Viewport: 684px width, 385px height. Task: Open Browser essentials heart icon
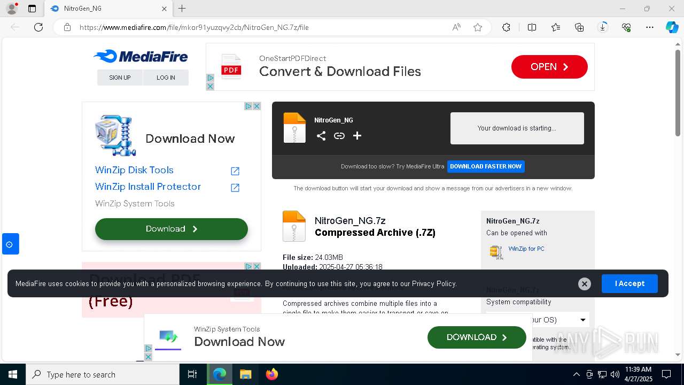[x=626, y=27]
